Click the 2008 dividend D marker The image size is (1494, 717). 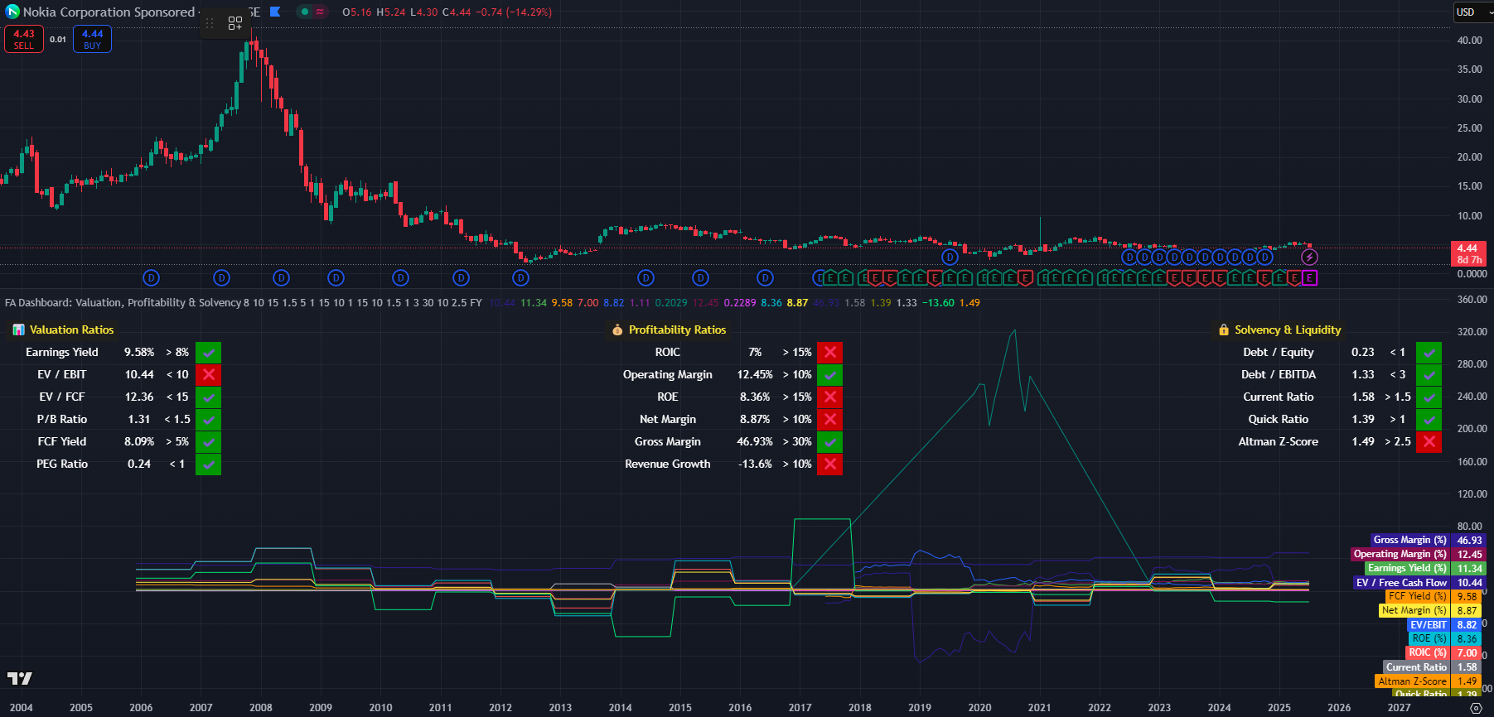[x=282, y=277]
